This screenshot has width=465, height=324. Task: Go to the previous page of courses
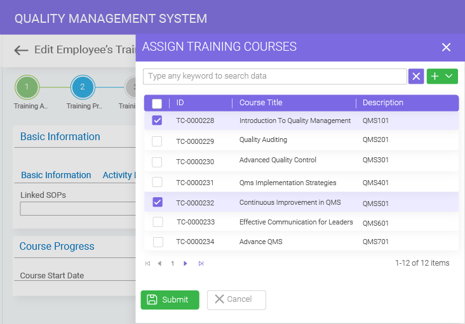(159, 263)
